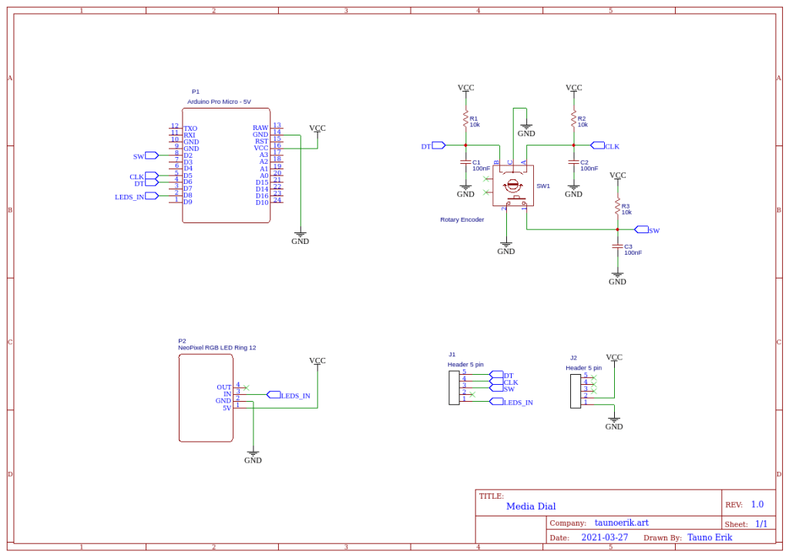Viewport: 789px width, 558px height.
Task: Click the LEDS_IN flag on NeoPixel IN pin
Action: 274,395
